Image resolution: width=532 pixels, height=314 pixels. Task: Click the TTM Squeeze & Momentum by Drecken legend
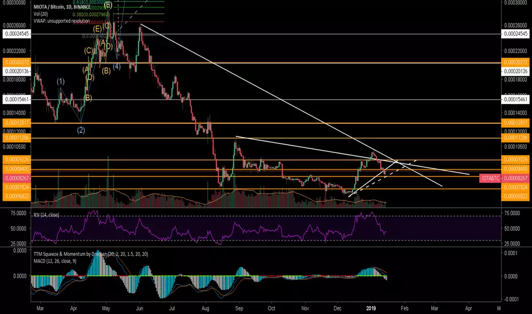(x=91, y=254)
